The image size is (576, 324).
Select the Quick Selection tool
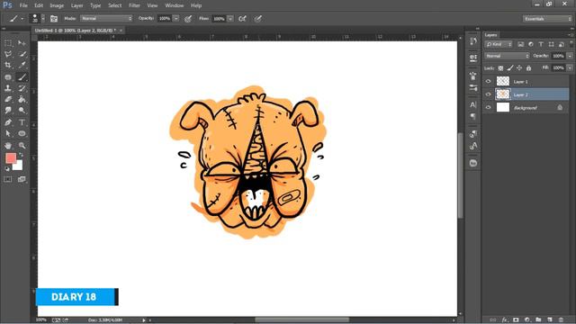[22, 54]
